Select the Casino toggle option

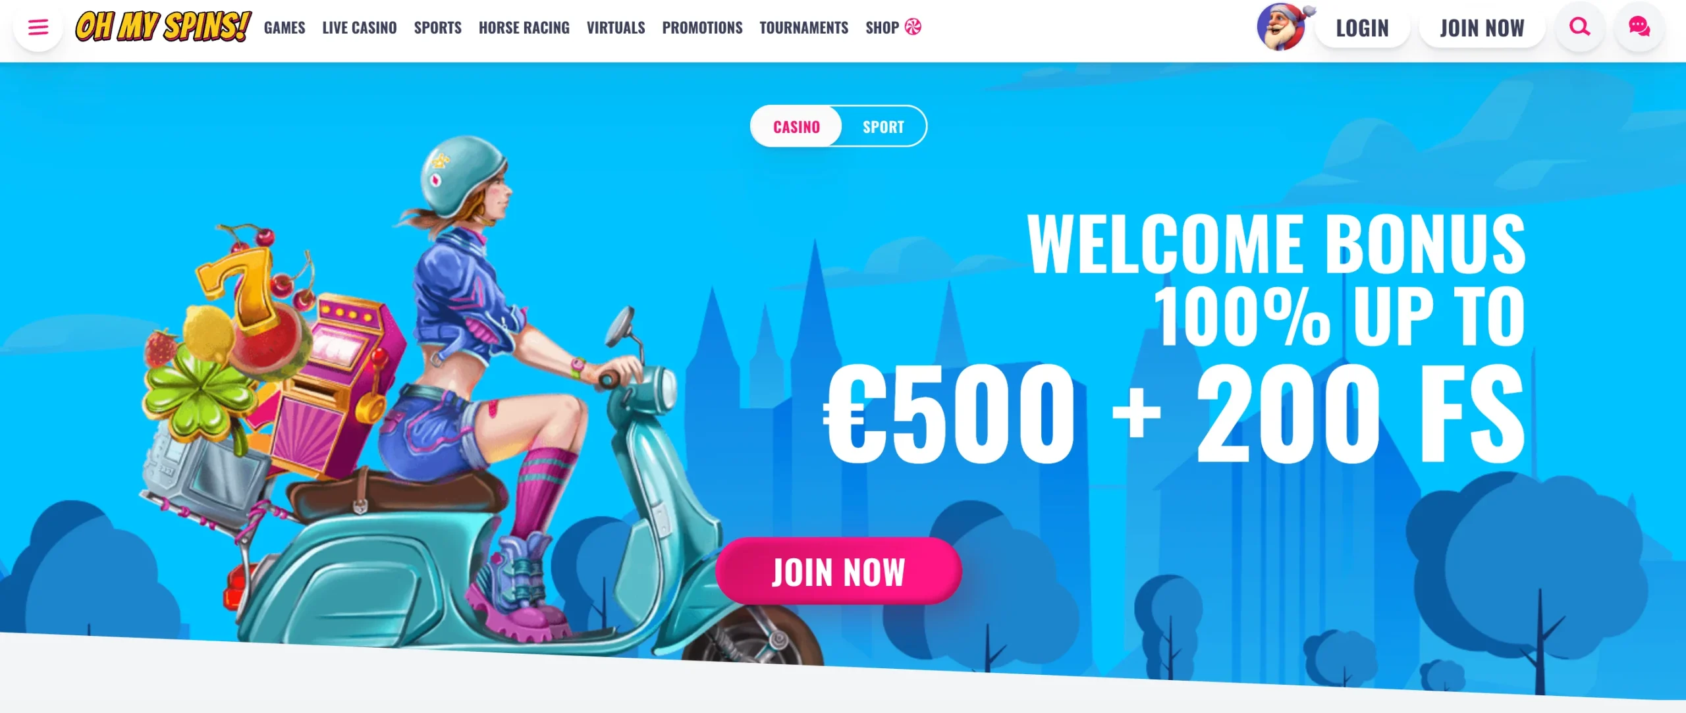click(796, 126)
